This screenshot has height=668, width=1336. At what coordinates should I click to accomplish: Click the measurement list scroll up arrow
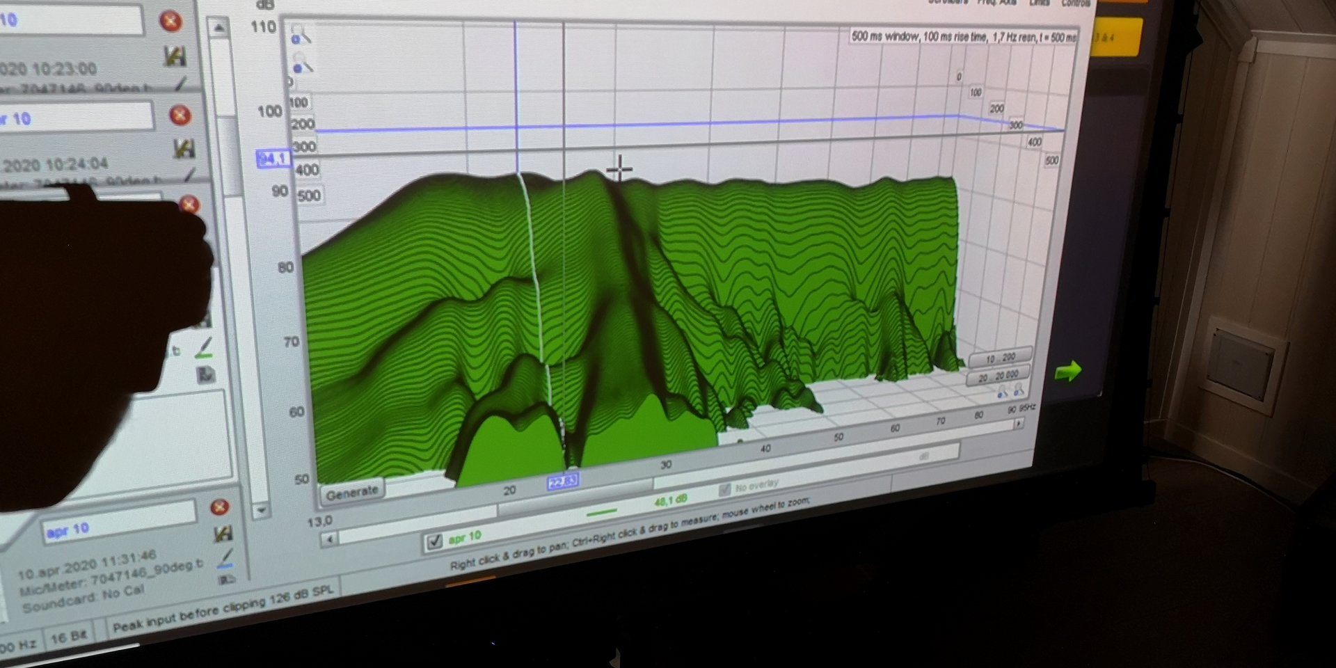click(218, 29)
